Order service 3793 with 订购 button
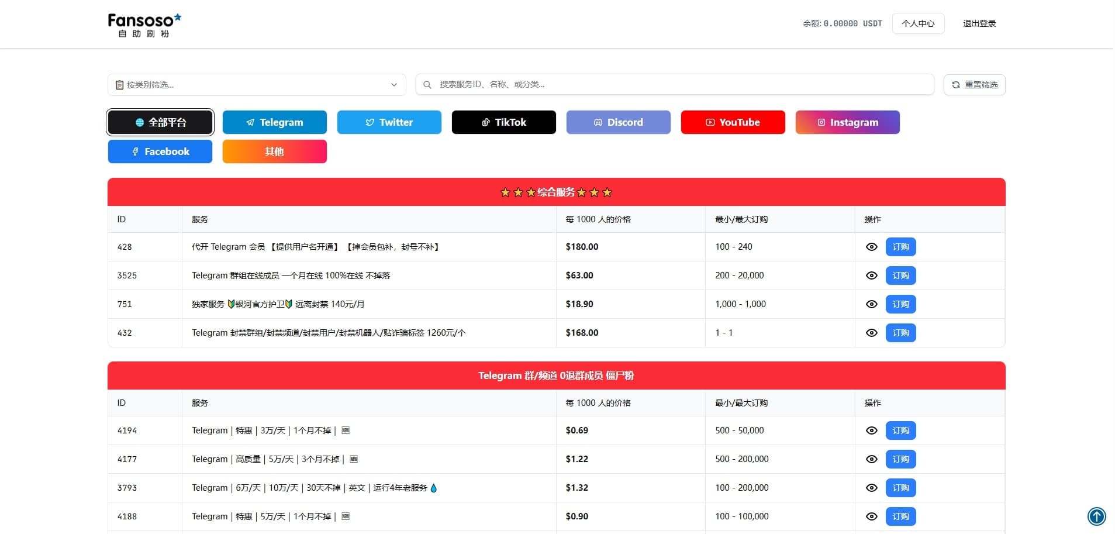This screenshot has width=1115, height=534. click(900, 488)
